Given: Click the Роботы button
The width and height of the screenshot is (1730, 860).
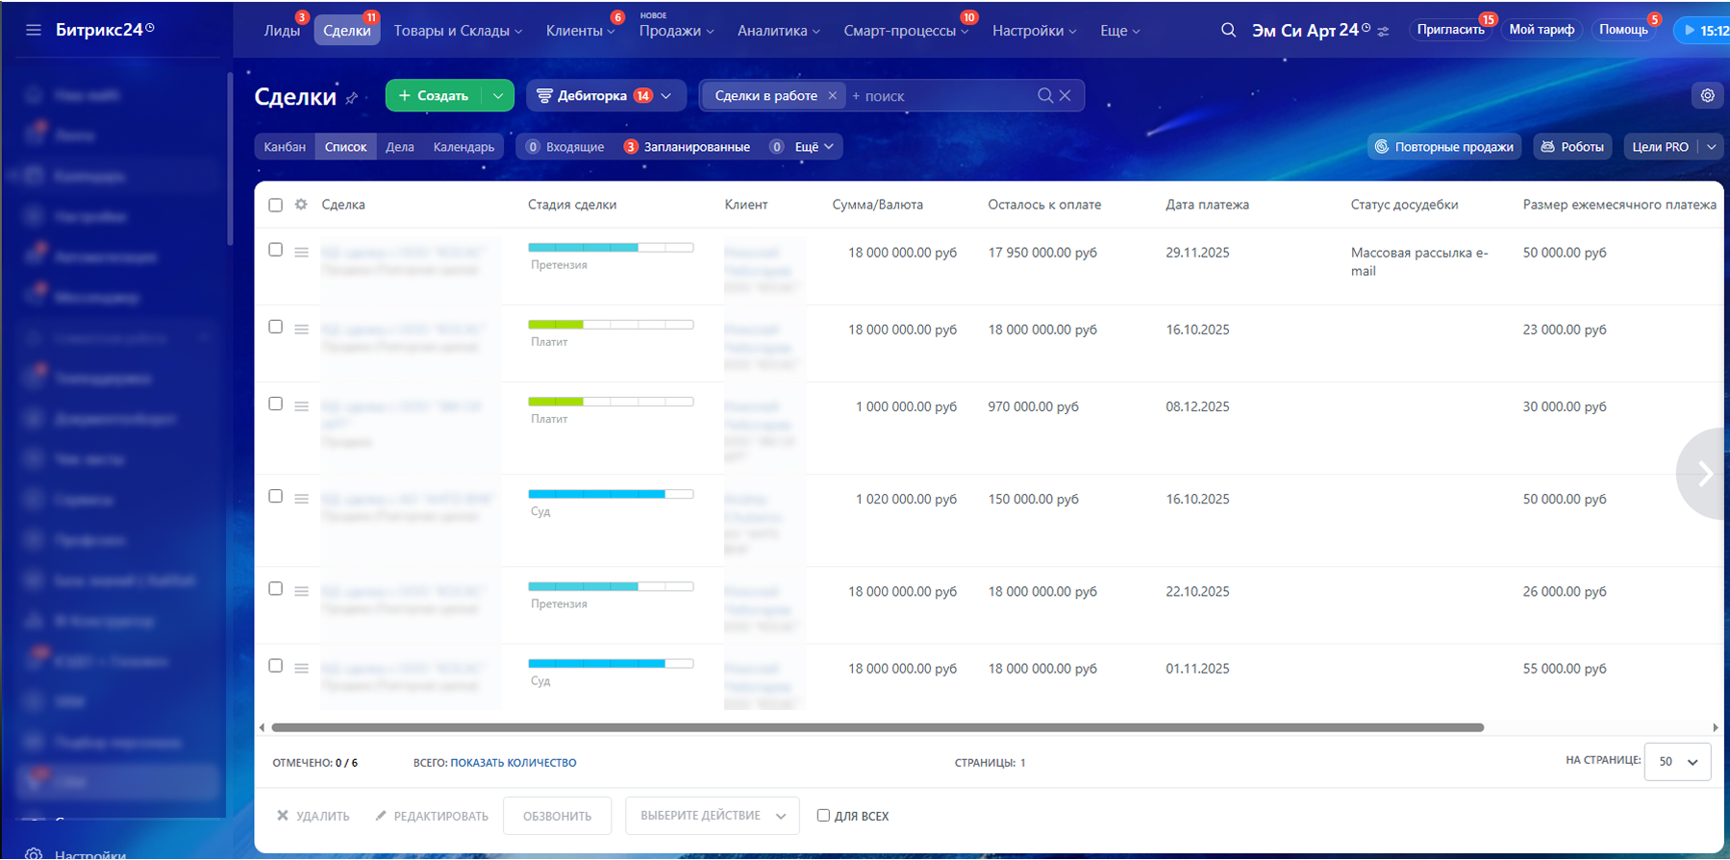Looking at the screenshot, I should 1572,147.
